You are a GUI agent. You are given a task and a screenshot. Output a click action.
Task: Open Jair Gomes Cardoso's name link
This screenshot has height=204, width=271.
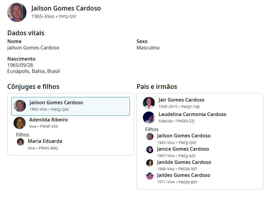coord(181,100)
